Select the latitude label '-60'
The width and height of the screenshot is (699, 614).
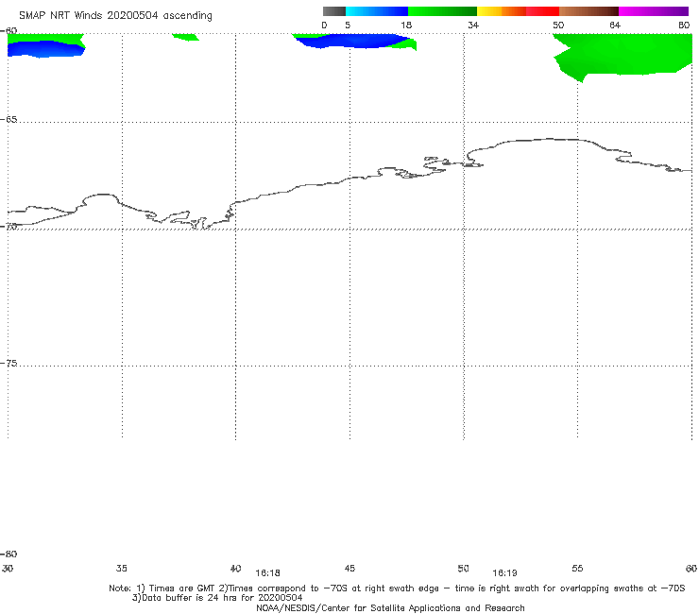click(9, 30)
